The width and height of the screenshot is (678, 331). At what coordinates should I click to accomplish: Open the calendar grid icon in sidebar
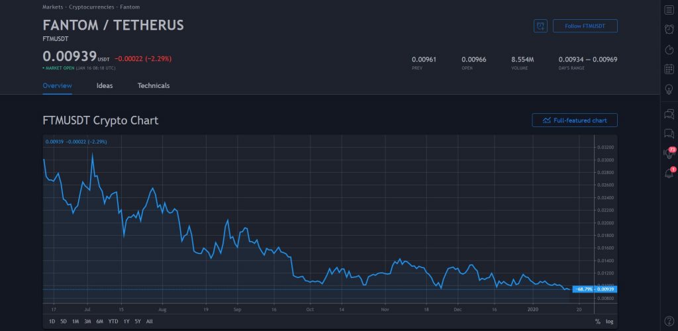tap(669, 69)
